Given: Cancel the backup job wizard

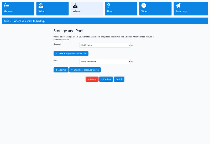Looking at the screenshot, I should point(92,79).
